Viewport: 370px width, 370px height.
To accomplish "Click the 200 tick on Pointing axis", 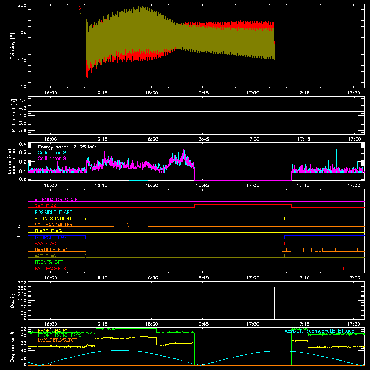I will pos(22,5).
